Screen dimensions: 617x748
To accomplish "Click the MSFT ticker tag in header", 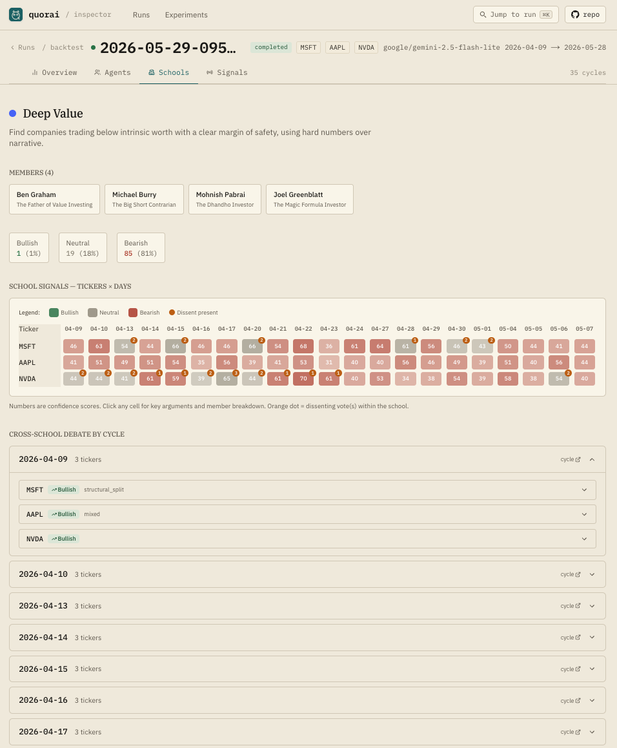I will pos(308,47).
